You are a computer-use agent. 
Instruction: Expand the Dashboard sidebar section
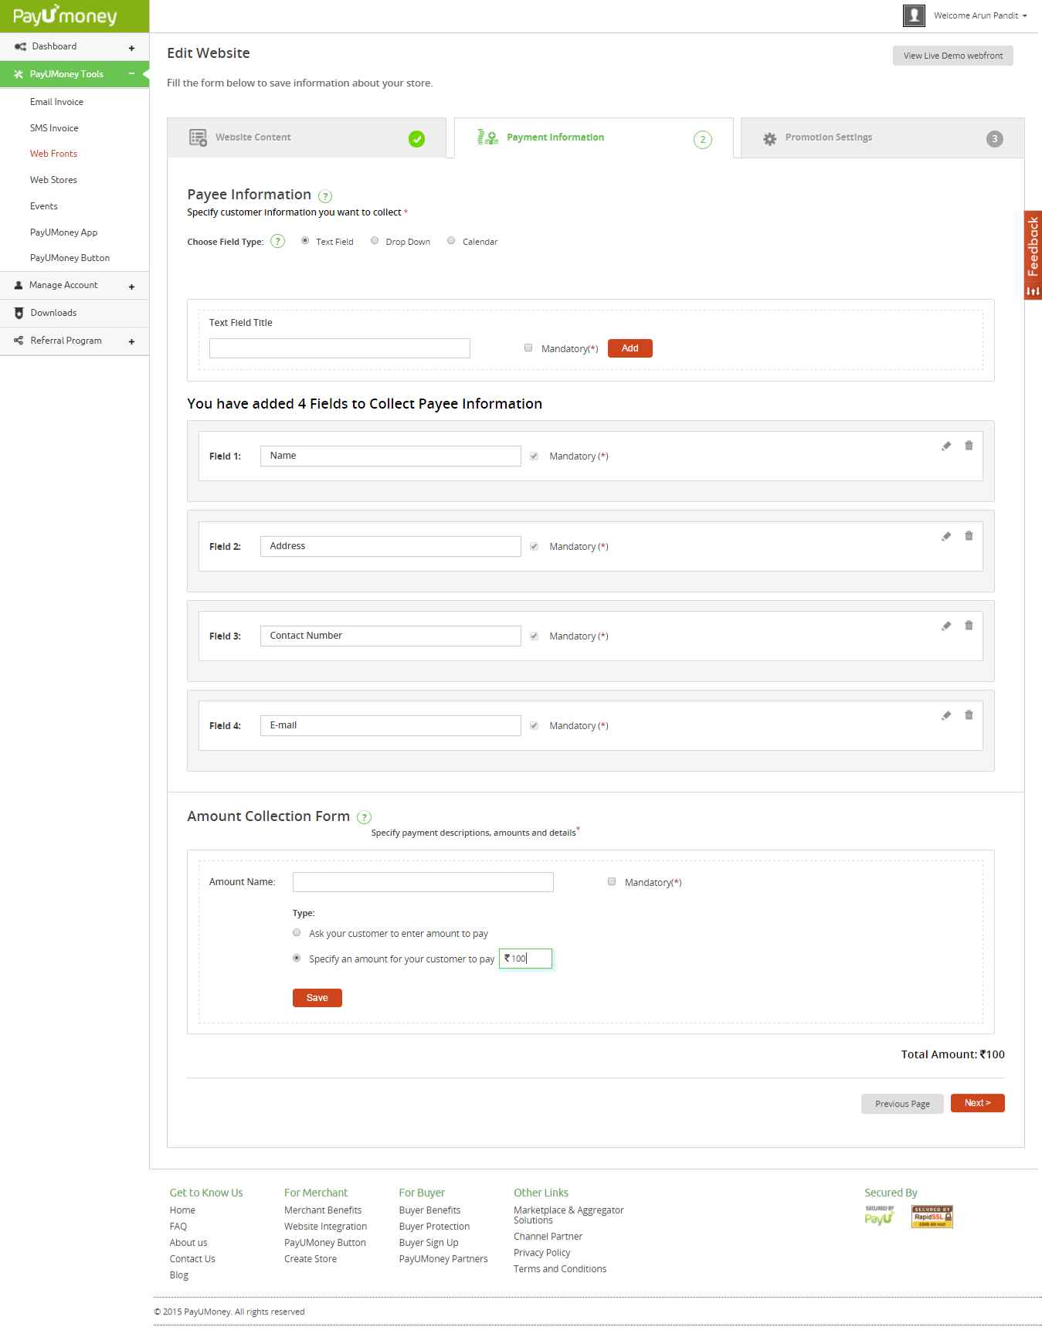coord(131,48)
